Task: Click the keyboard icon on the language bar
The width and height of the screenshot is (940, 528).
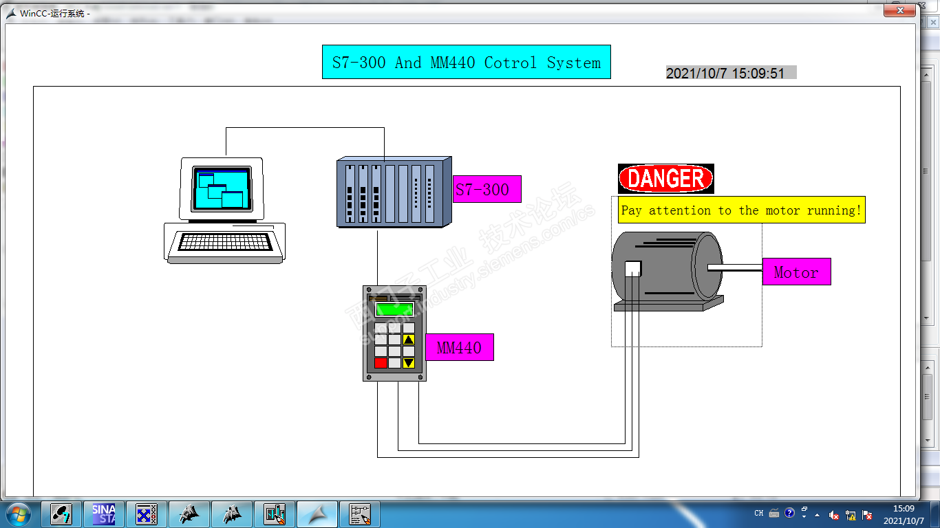Action: (x=774, y=514)
